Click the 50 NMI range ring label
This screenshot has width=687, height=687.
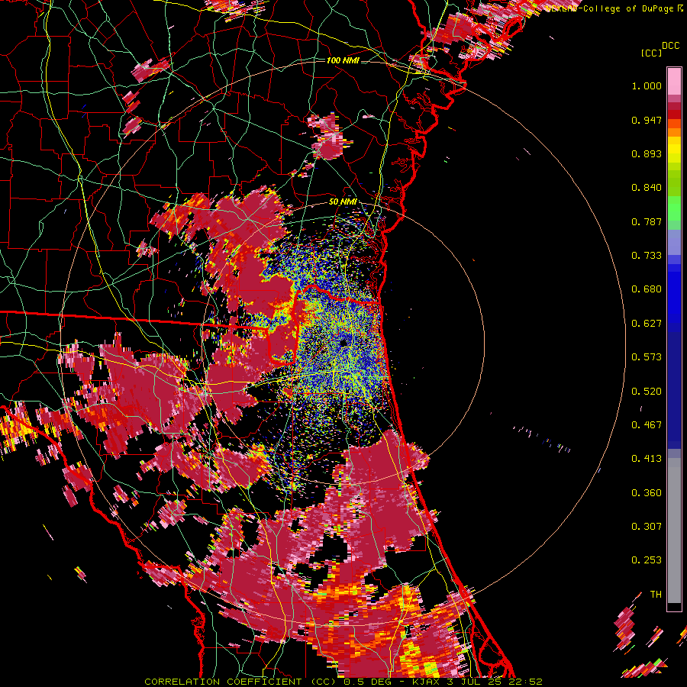click(x=343, y=202)
